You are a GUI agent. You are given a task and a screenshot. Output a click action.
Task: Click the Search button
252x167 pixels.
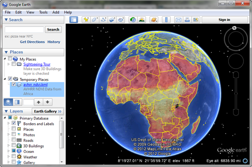(53, 29)
